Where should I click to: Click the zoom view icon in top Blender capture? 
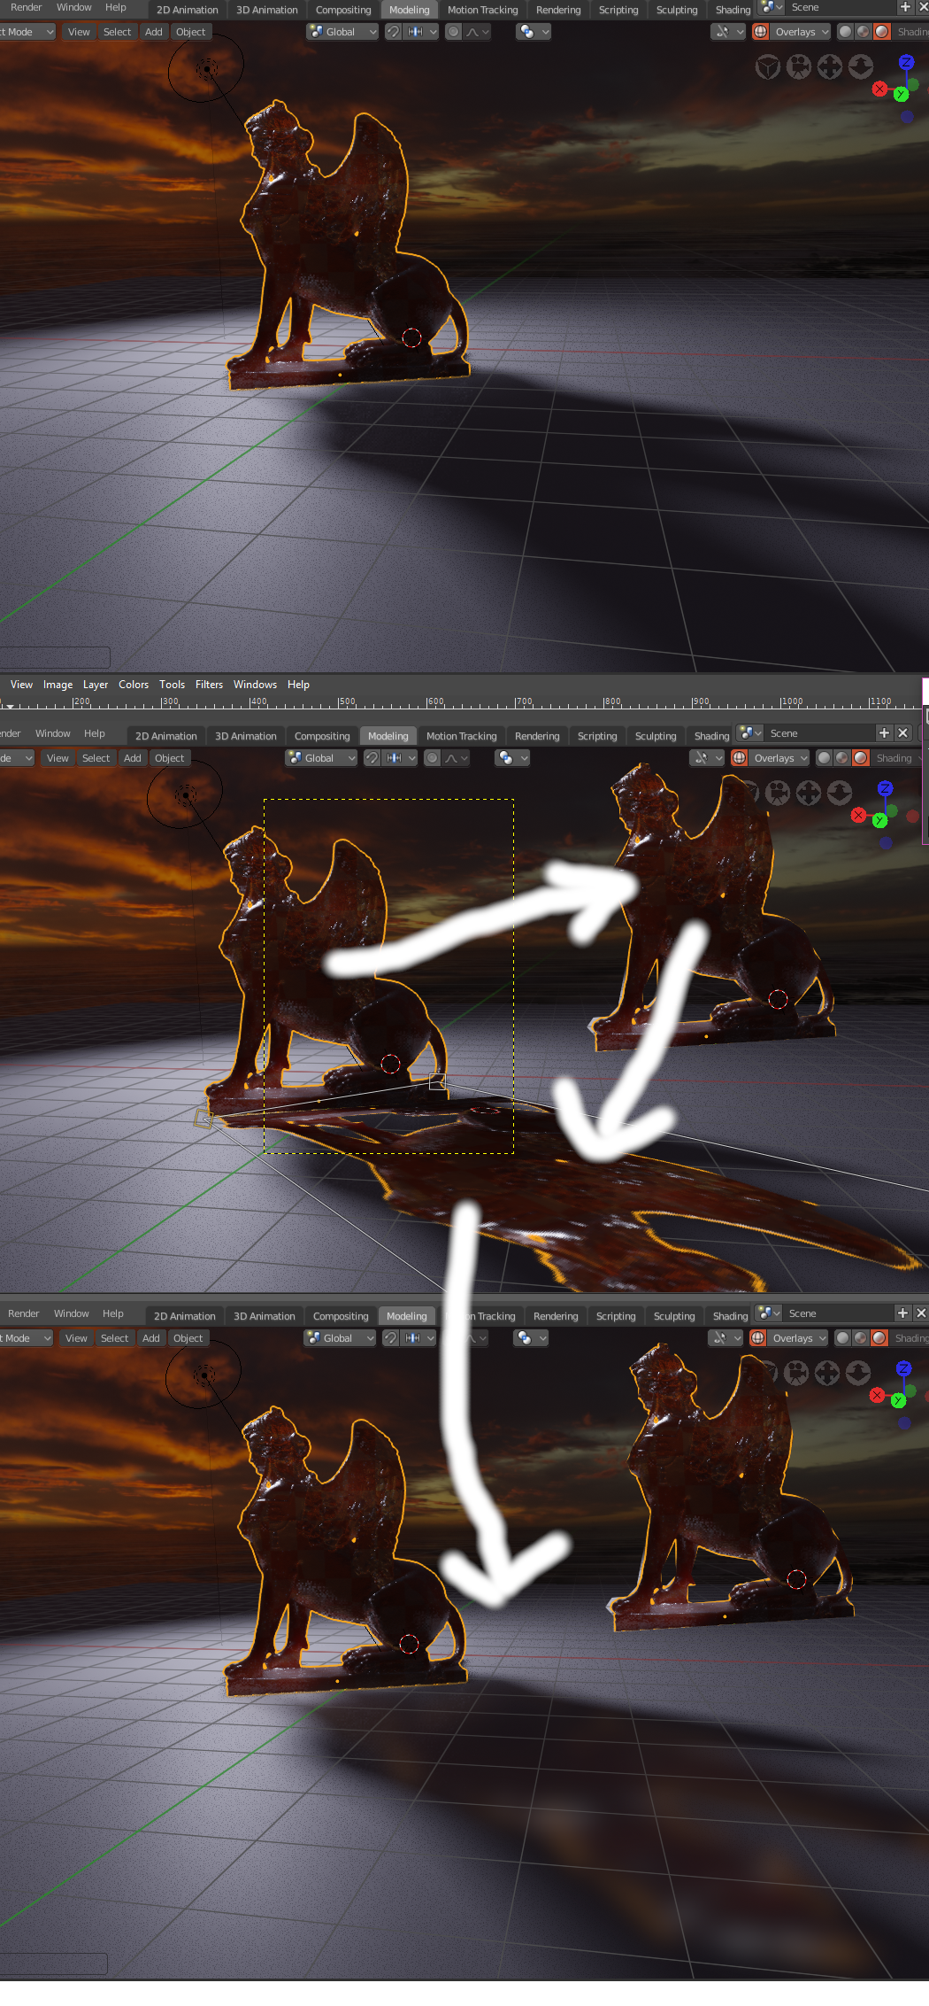click(861, 67)
